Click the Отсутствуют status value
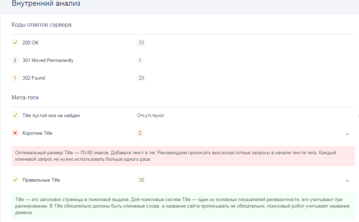The height and width of the screenshot is (222, 359). [151, 115]
